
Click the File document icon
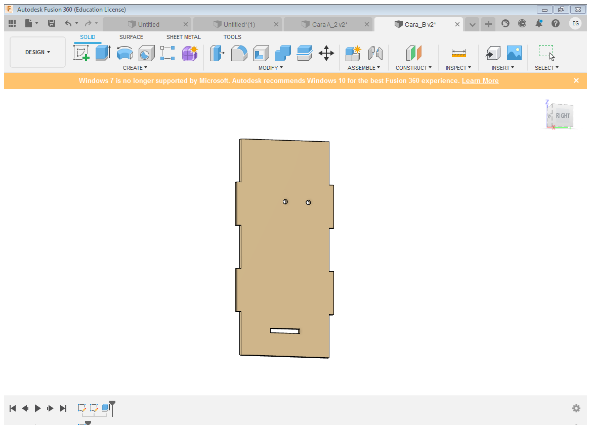click(29, 24)
